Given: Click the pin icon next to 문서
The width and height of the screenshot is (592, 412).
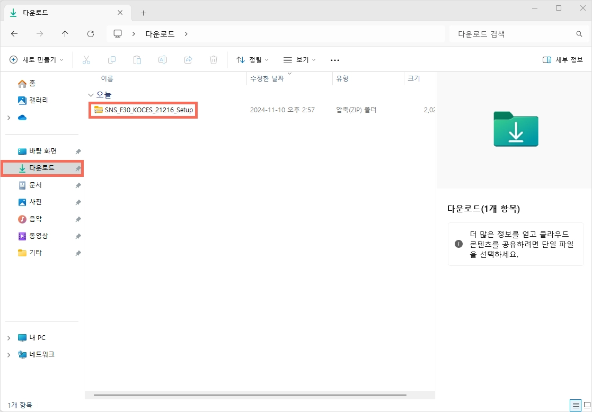Looking at the screenshot, I should point(78,185).
